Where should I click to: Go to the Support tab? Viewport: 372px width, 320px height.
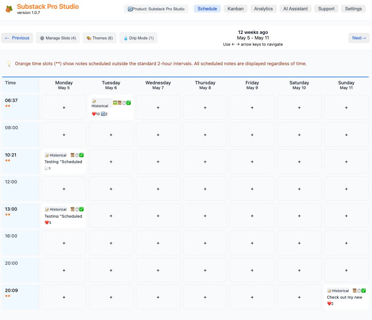pos(326,9)
